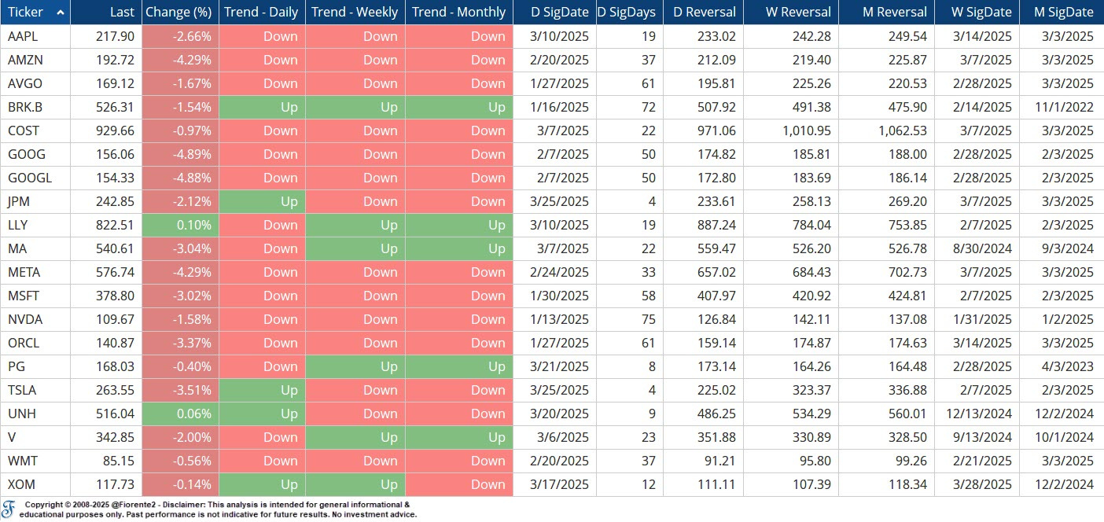This screenshot has height=522, width=1104.
Task: Select the GOOGL ticker cell
Action: [35, 178]
